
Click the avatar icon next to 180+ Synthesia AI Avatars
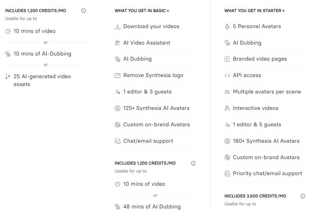227,141
